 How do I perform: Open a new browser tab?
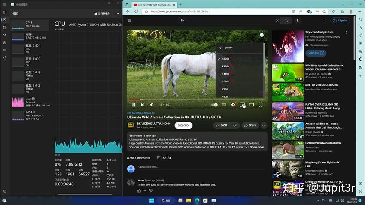(x=180, y=5)
